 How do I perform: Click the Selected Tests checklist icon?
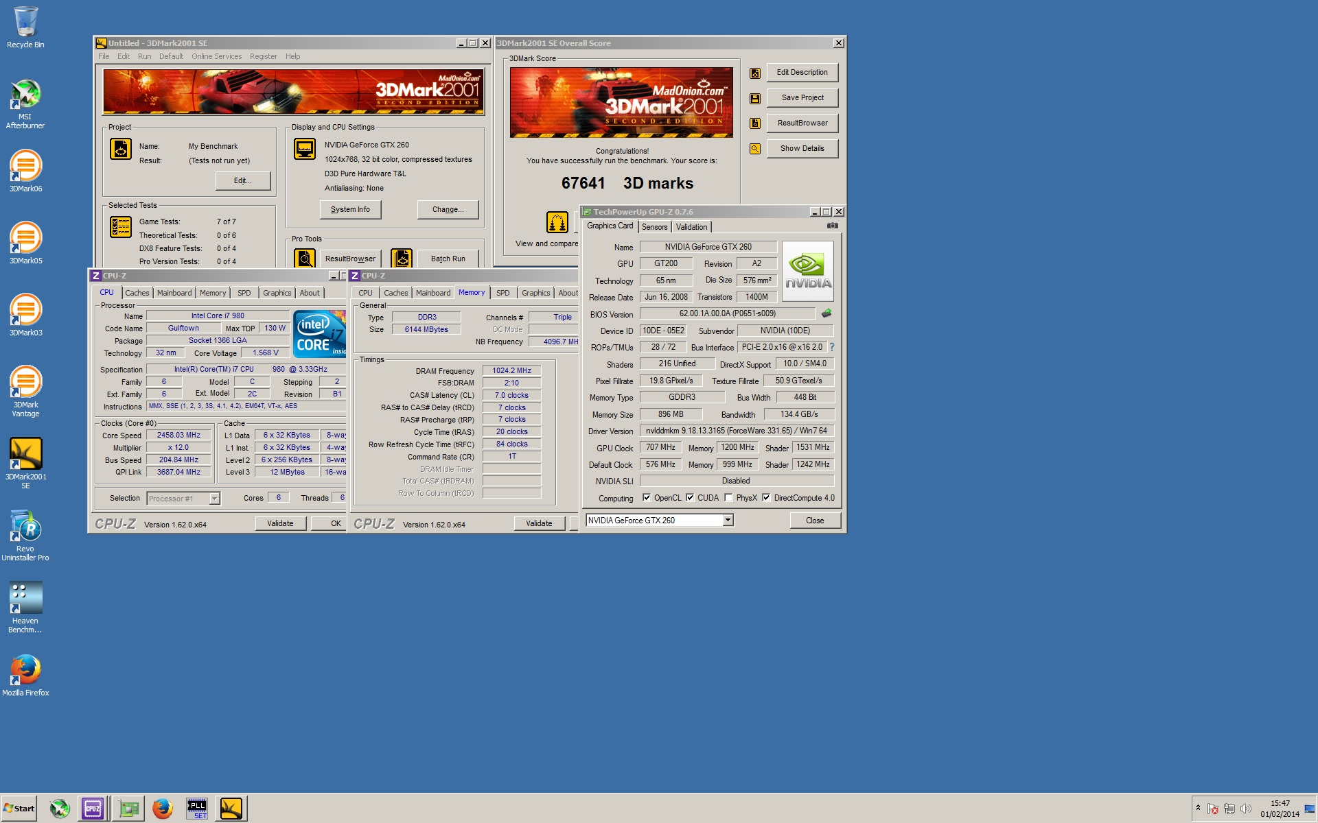click(x=121, y=227)
